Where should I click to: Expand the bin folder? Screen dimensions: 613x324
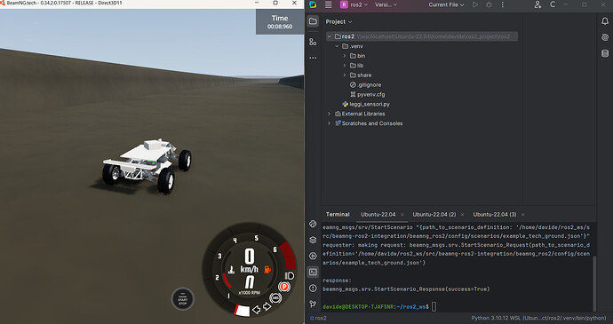[x=345, y=56]
